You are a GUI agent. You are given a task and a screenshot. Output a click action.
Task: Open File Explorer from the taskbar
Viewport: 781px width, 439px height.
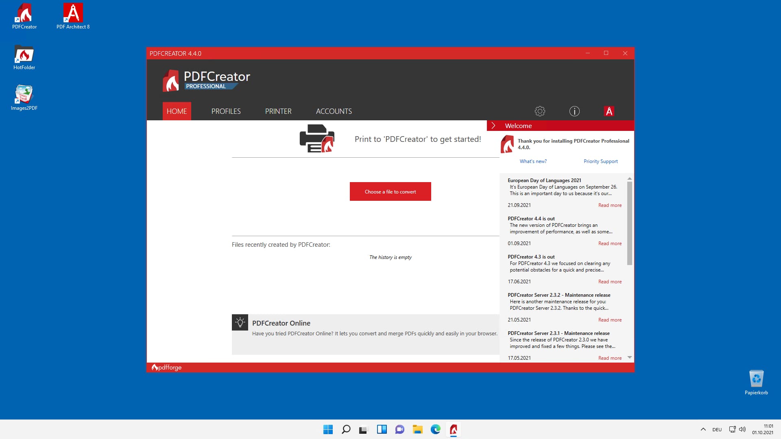click(x=418, y=429)
